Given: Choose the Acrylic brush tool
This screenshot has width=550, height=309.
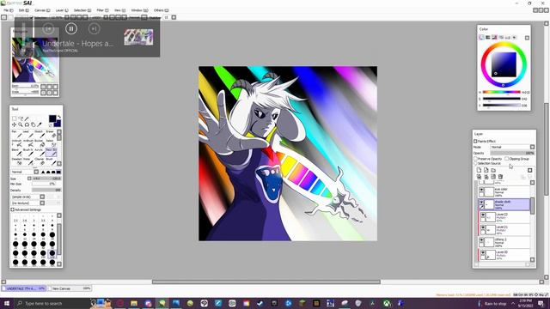Looking at the screenshot, I should click(40, 153).
